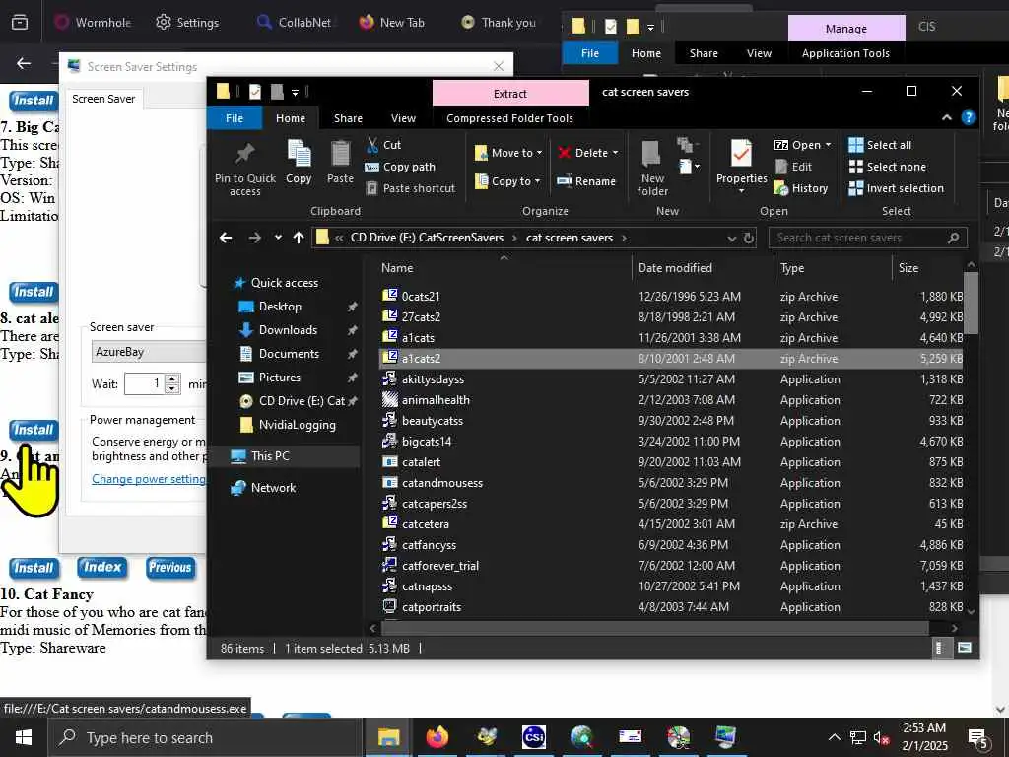Open the notification center icon
1009x757 pixels.
[978, 738]
